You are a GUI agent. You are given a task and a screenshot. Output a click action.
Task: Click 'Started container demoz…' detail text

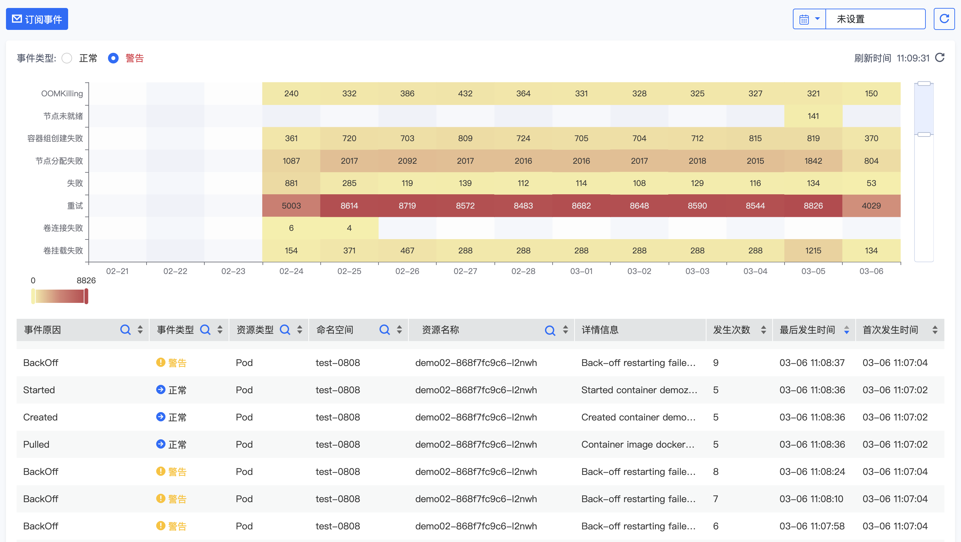(639, 390)
